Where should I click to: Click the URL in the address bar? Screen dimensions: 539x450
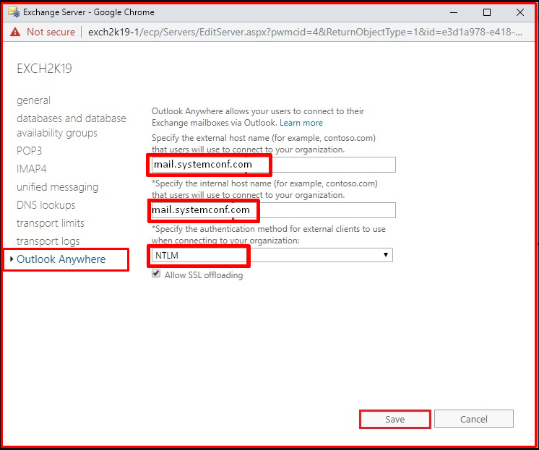305,32
